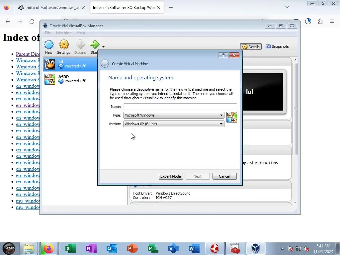The image size is (340, 255).
Task: Click the Discard arrow icon in VirtualBox
Action: [80, 45]
